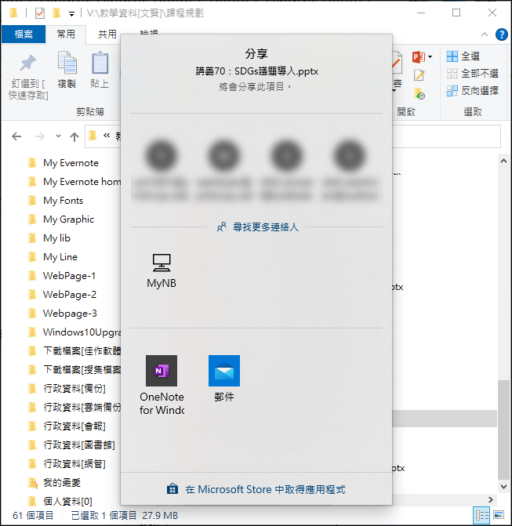
Task: Get apps in Microsoft Store link
Action: 256,489
